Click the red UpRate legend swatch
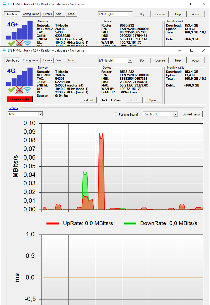The height and width of the screenshot is (305, 210). pos(53,223)
